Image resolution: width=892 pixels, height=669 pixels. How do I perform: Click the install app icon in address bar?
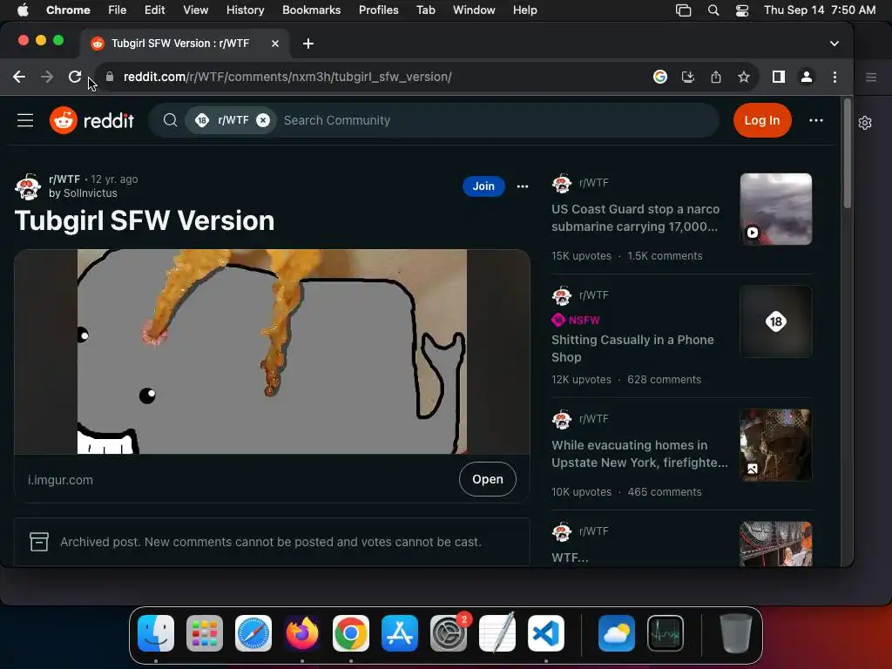(x=688, y=77)
